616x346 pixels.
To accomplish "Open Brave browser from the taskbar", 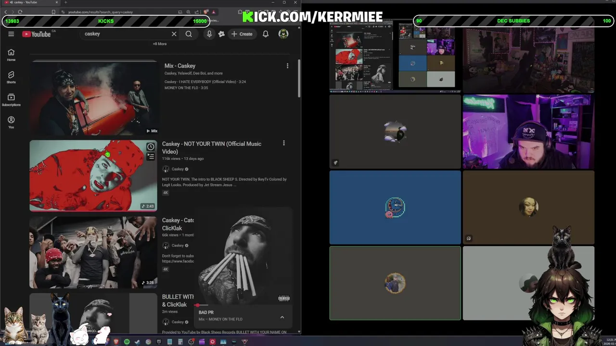I will point(116,342).
